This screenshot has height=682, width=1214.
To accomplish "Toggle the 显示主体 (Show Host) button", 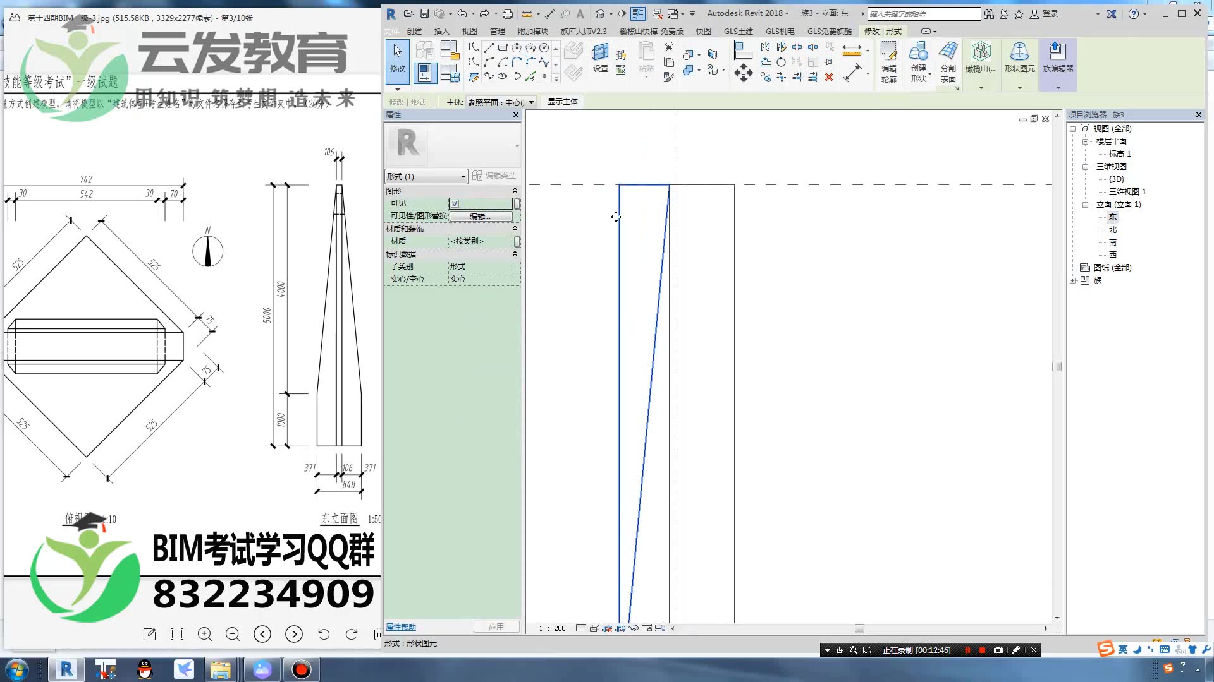I will click(x=561, y=102).
